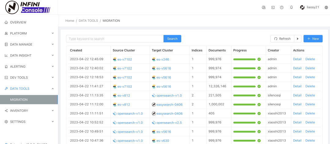Click the INFINI Console logo
Image resolution: width=330 pixels, height=144 pixels.
pyautogui.click(x=28, y=7)
